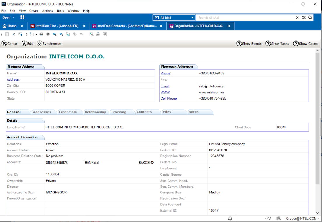322x222 pixels.
Task: Expand the Open dropdown button
Action: 8,17
